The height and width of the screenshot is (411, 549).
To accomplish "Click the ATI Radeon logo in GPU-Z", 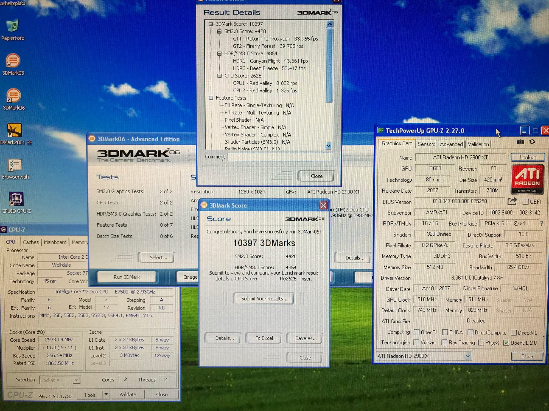I will click(527, 179).
